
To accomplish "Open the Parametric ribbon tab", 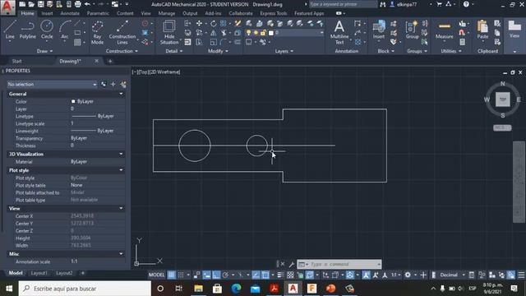I will coord(98,13).
